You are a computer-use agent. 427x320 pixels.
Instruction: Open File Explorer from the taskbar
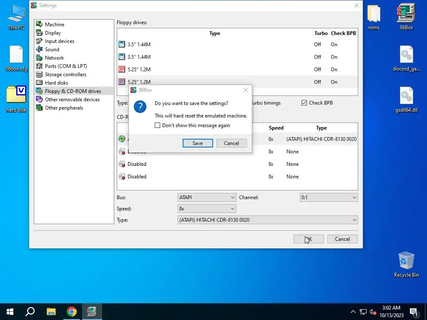click(51, 312)
